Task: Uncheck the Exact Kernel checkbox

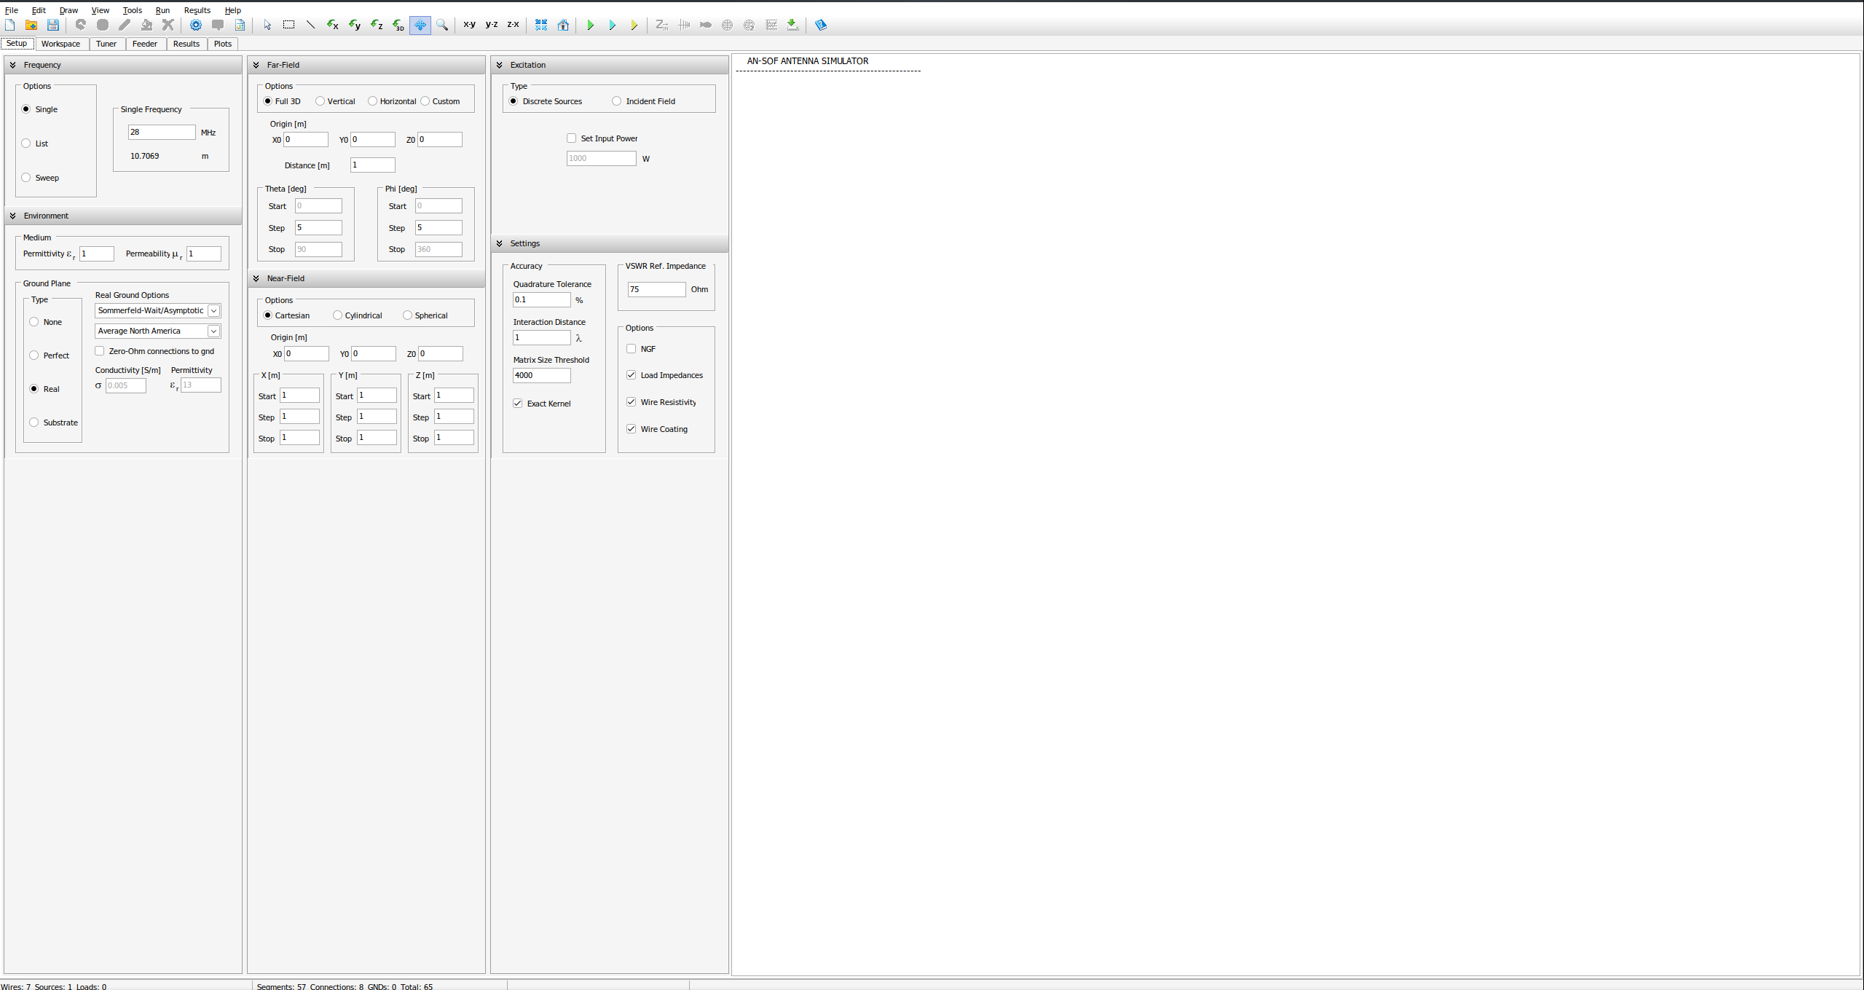Action: (518, 404)
